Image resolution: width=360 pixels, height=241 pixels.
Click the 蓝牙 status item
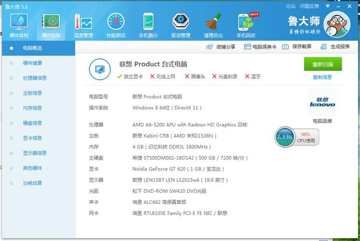(x=253, y=77)
